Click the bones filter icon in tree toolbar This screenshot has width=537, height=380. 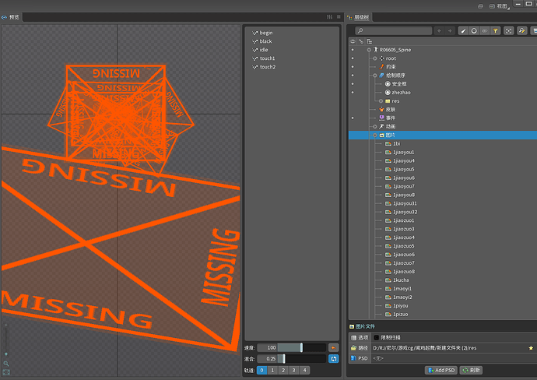[463, 30]
